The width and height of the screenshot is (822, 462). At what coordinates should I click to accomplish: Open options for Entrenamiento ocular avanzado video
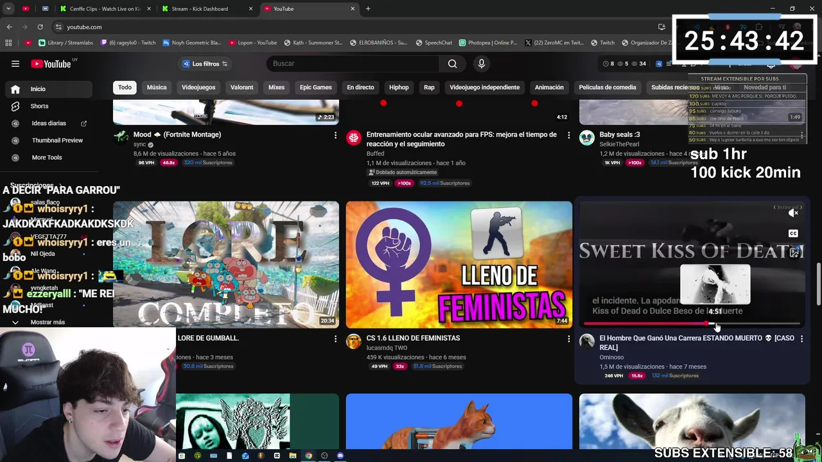[568, 135]
